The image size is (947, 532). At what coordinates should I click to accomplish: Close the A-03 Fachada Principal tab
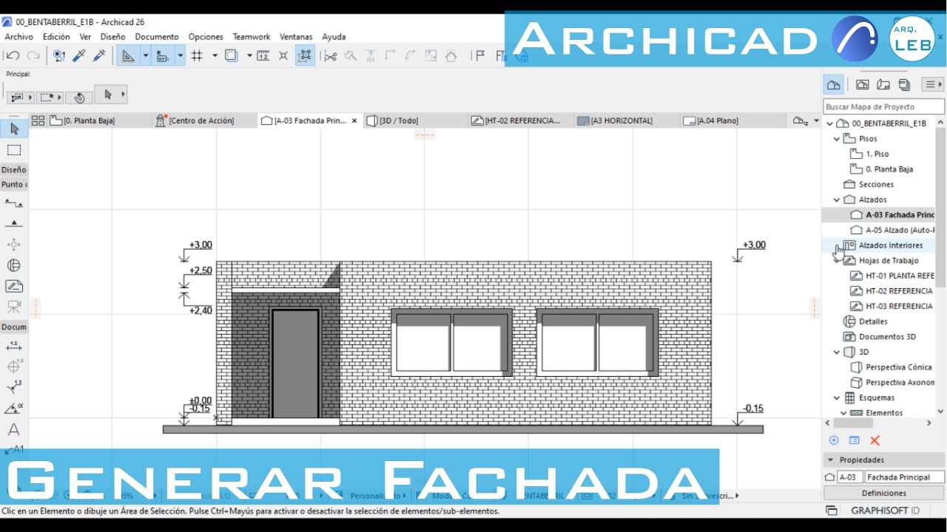click(354, 120)
